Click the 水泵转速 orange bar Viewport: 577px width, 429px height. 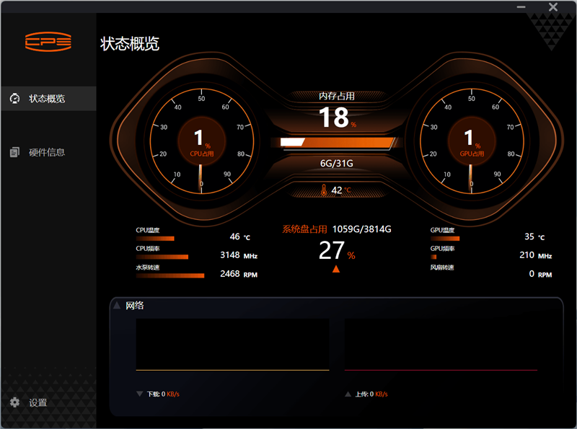170,275
